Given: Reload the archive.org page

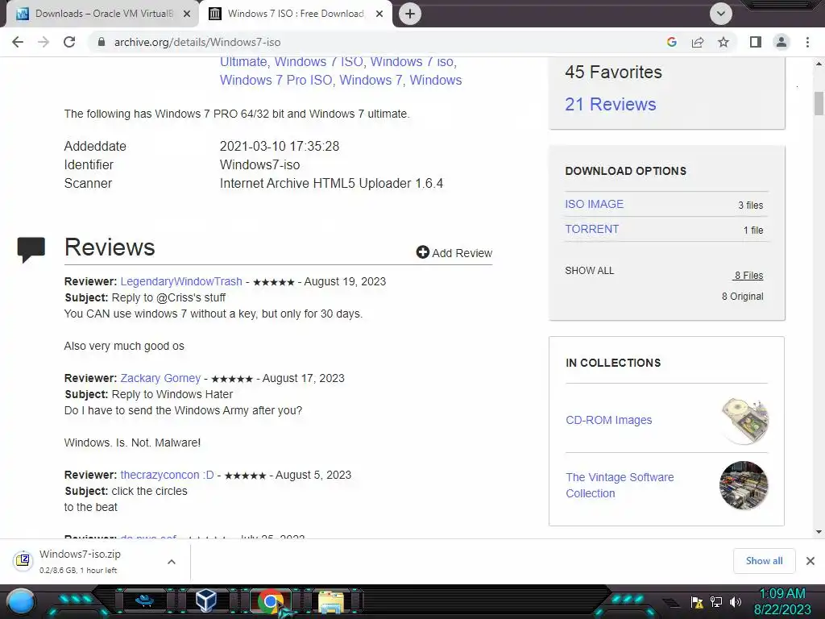Looking at the screenshot, I should (69, 42).
